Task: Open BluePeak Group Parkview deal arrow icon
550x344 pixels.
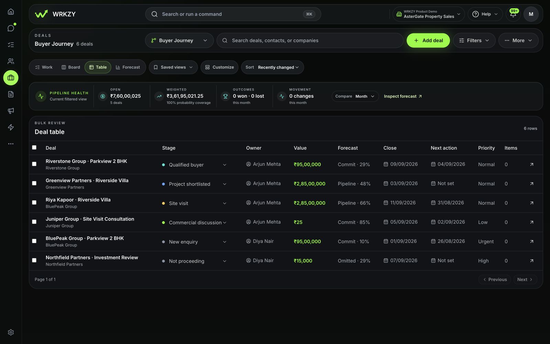Action: point(531,241)
